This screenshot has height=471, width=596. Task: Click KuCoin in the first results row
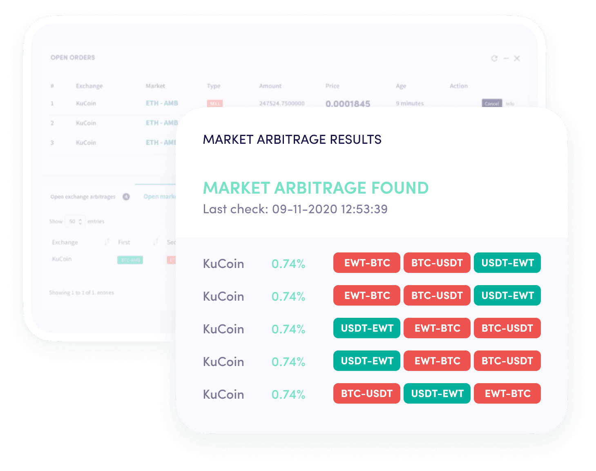coord(223,264)
